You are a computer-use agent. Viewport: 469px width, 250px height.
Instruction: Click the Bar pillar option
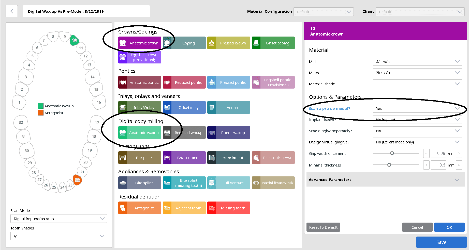pyautogui.click(x=140, y=158)
